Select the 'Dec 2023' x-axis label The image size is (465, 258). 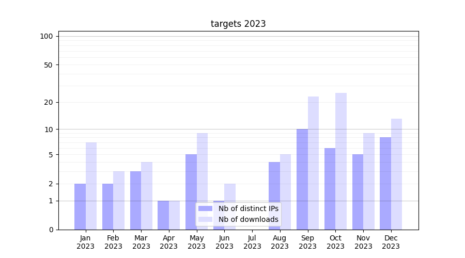(391, 242)
